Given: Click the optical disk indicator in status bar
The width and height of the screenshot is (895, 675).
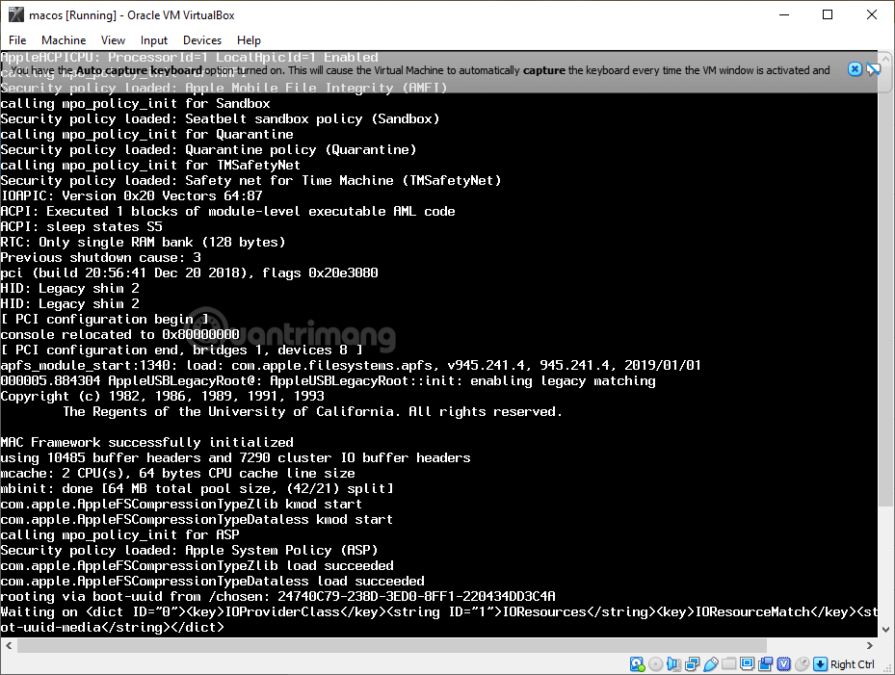Looking at the screenshot, I should [x=655, y=664].
